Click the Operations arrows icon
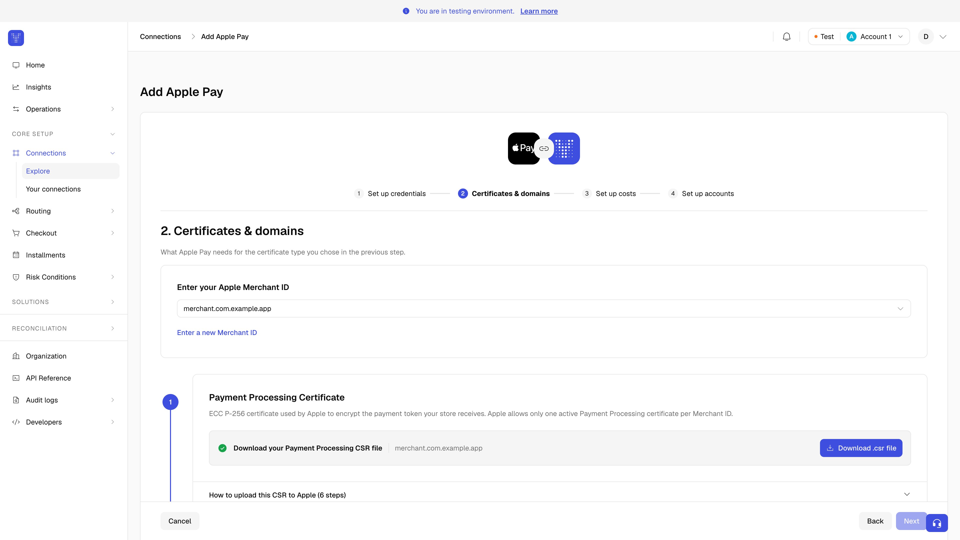The image size is (960, 540). (x=16, y=109)
